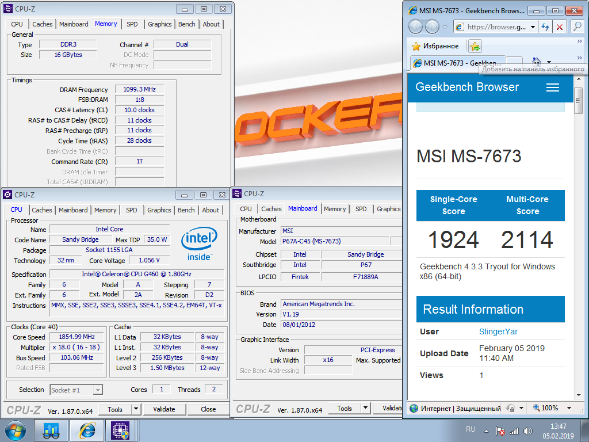Click the RU language indicator
This screenshot has height=442, width=589.
point(471,429)
